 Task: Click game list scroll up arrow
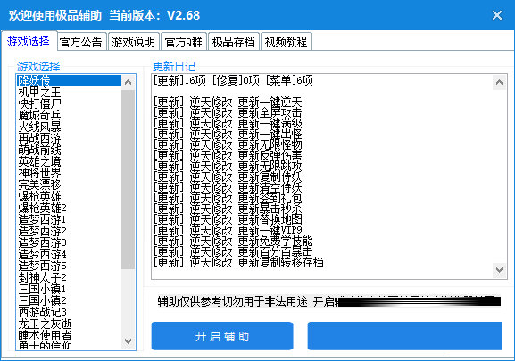tap(129, 82)
